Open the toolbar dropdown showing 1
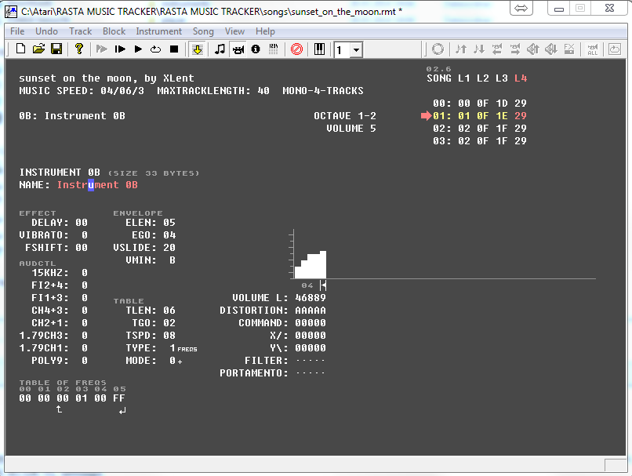632x476 pixels. coord(356,50)
